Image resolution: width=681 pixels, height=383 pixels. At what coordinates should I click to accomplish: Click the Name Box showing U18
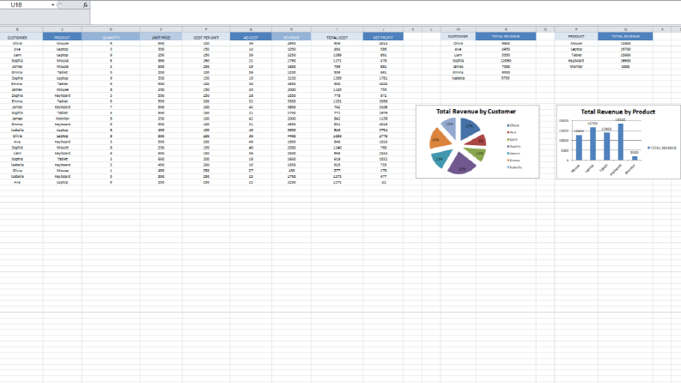26,5
